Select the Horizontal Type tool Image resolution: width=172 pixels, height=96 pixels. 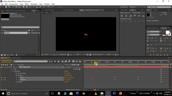pyautogui.click(x=30, y=7)
